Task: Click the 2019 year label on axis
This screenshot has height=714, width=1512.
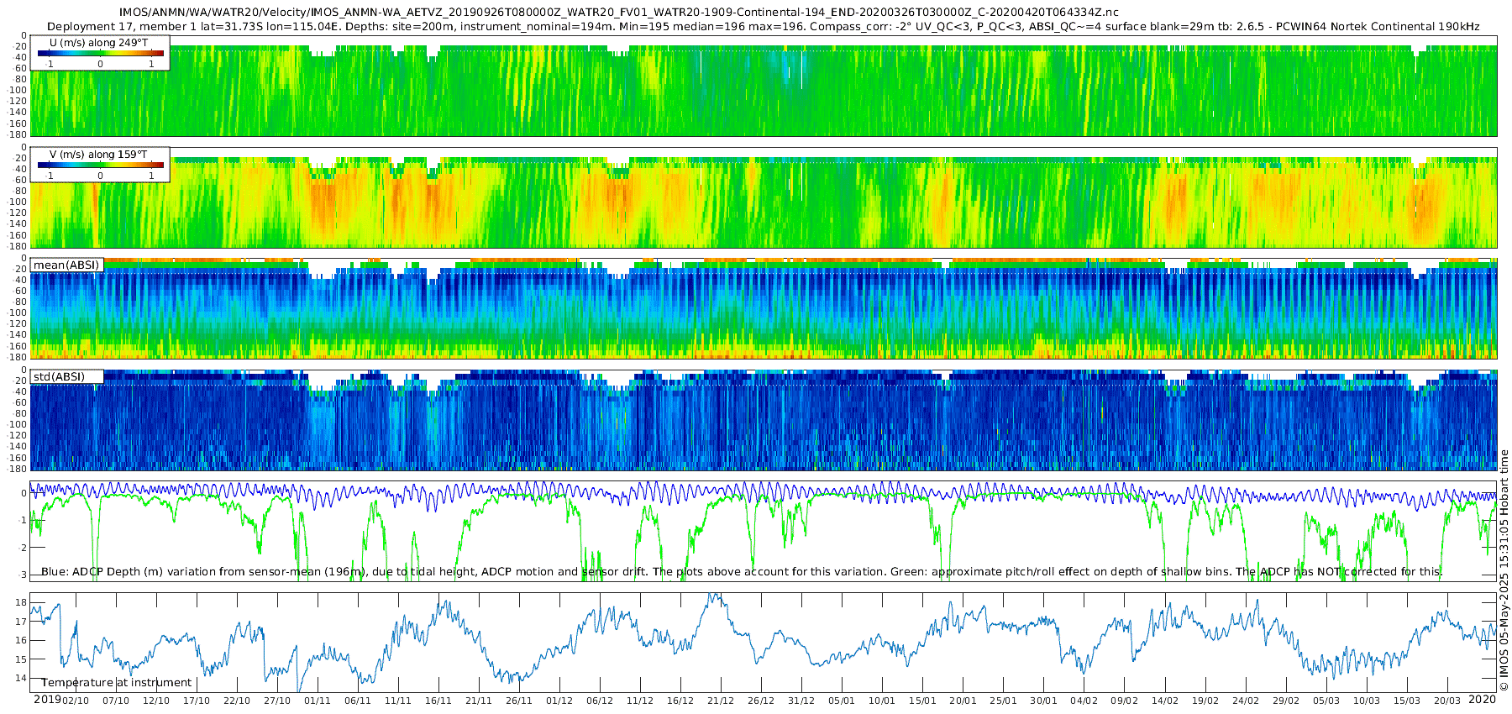Action: [x=47, y=700]
